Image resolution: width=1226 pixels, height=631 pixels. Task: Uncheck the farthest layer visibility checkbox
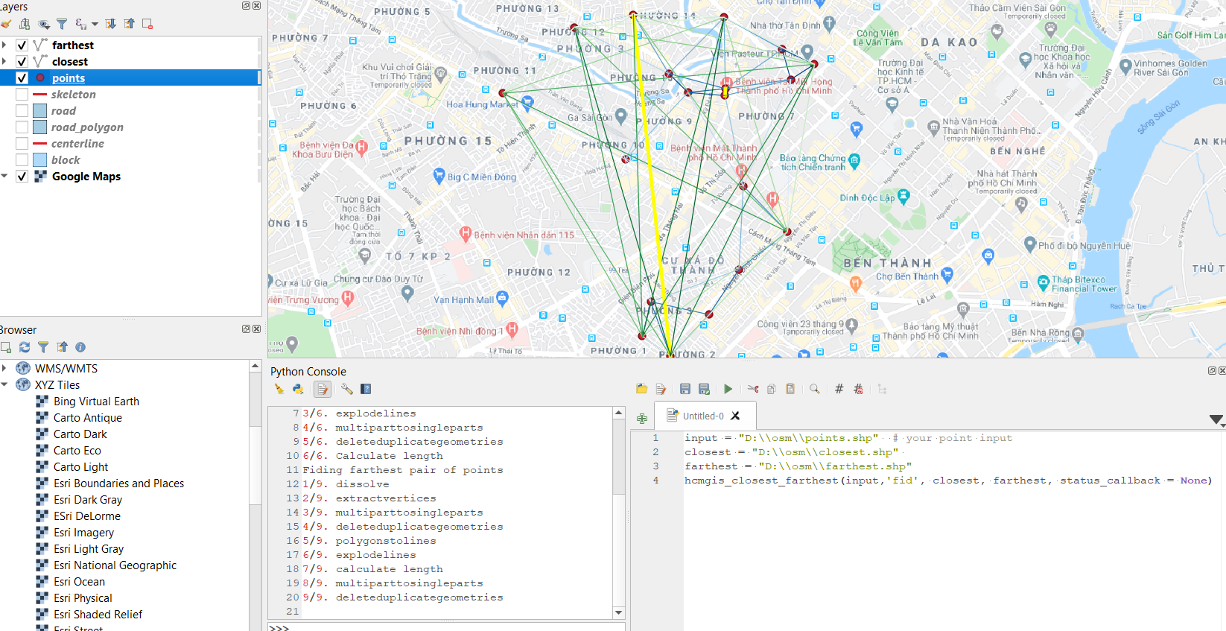[x=22, y=45]
